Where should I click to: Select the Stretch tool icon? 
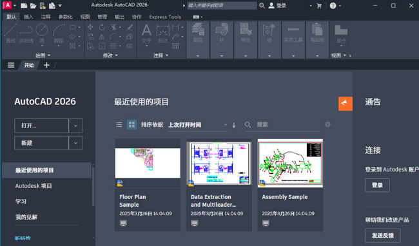click(x=90, y=46)
